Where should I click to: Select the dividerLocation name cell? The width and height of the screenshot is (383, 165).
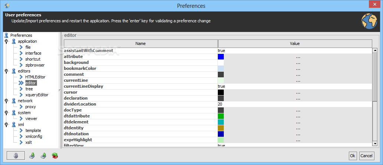pos(140,104)
